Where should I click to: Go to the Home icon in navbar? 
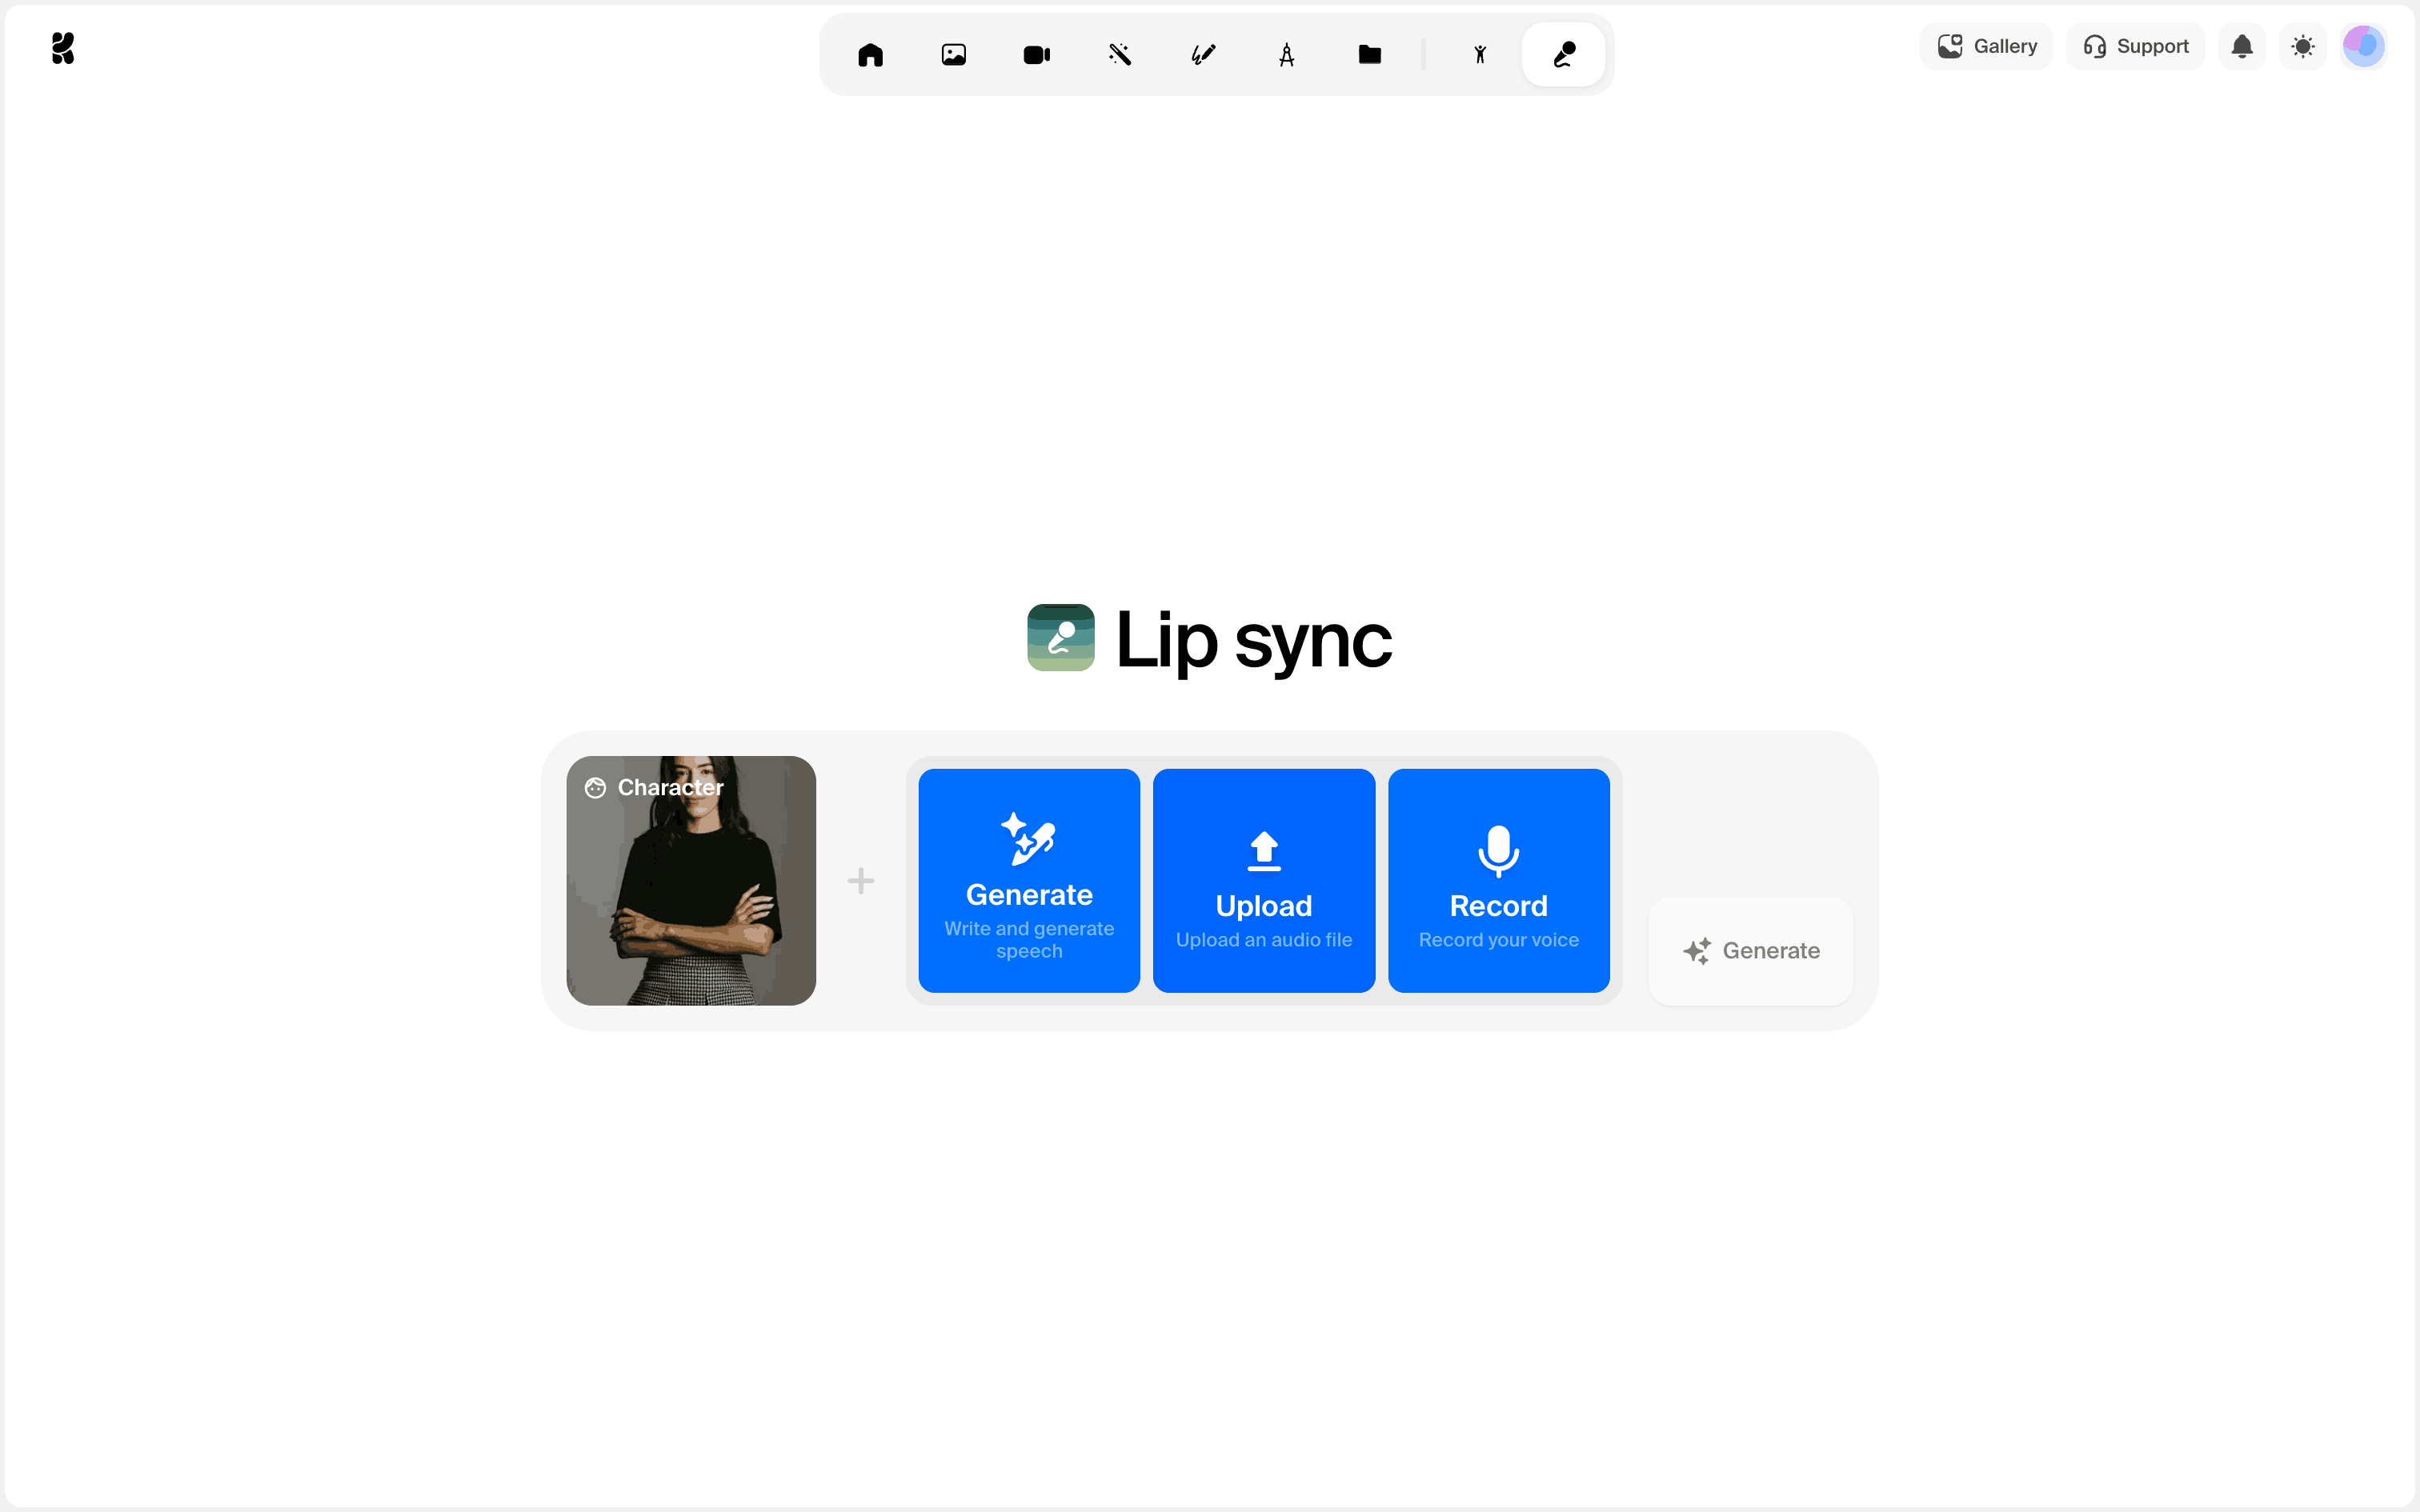870,55
